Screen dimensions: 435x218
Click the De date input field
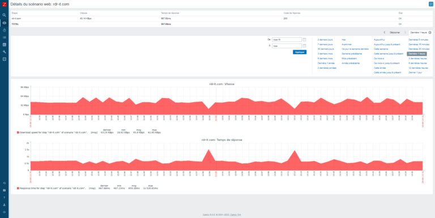click(x=287, y=40)
